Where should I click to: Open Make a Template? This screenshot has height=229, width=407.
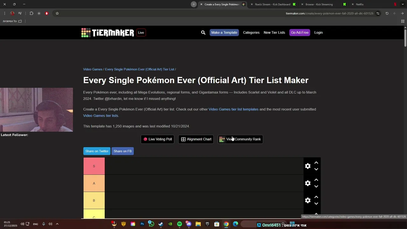point(224,32)
